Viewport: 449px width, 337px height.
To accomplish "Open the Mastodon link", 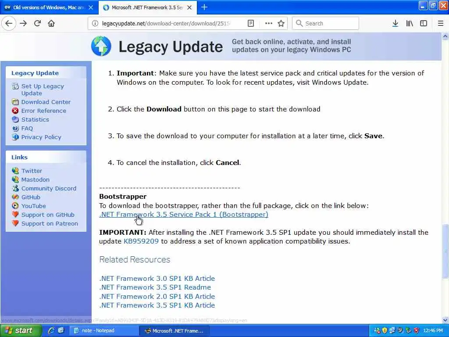I will (35, 179).
